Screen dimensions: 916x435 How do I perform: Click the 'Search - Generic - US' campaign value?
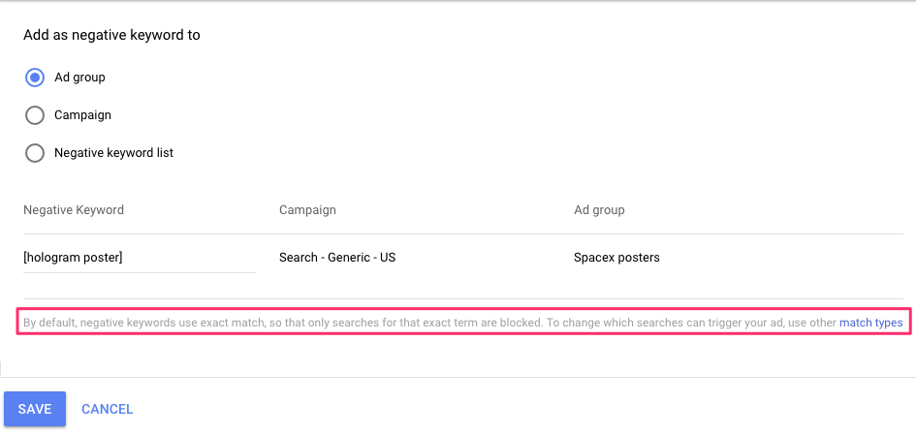pos(337,258)
